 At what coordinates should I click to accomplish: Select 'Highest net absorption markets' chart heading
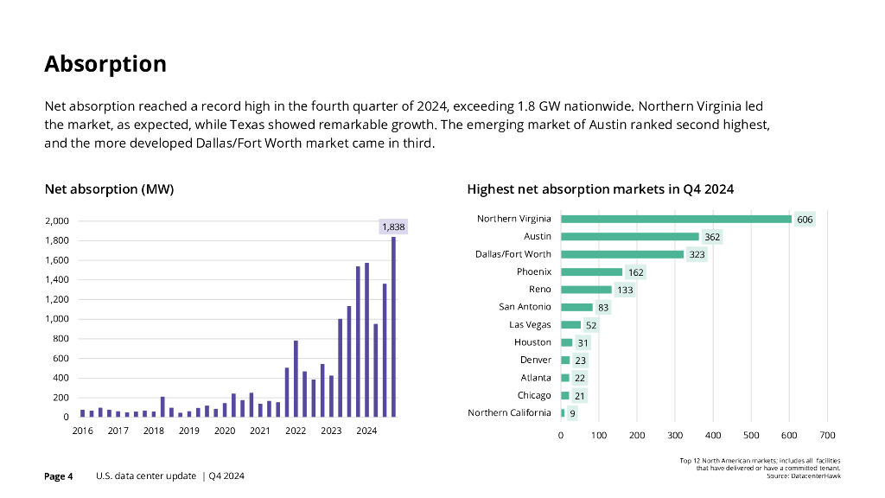tap(600, 189)
